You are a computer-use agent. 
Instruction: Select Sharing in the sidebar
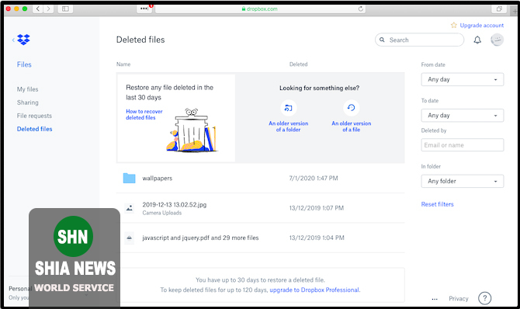[27, 102]
